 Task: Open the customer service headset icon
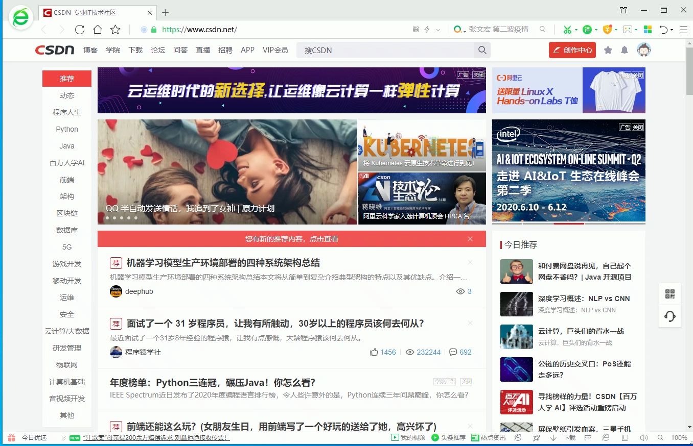pos(670,316)
